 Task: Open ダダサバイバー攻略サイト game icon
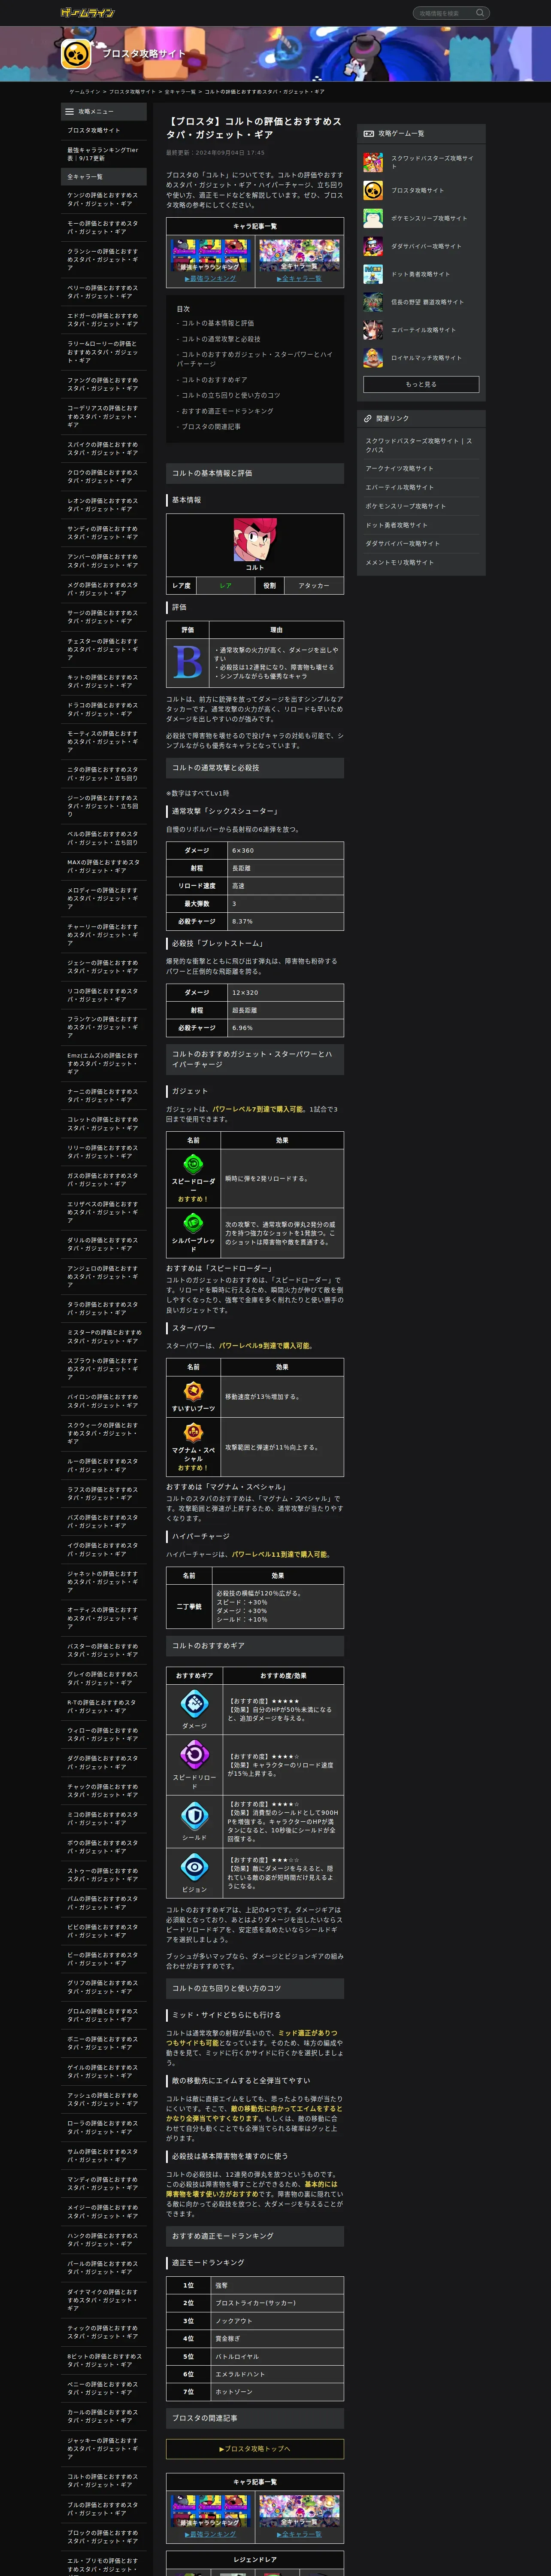(x=373, y=246)
